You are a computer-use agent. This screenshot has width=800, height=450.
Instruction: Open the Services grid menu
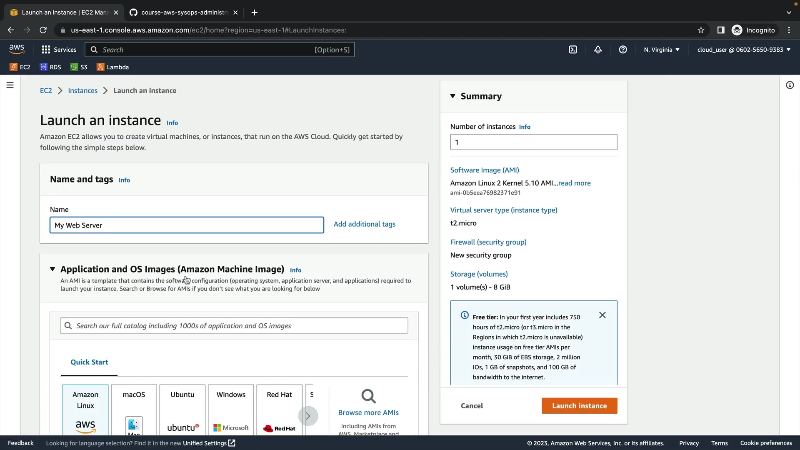pos(59,50)
